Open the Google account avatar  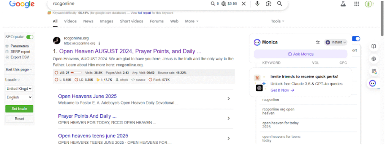369,4
